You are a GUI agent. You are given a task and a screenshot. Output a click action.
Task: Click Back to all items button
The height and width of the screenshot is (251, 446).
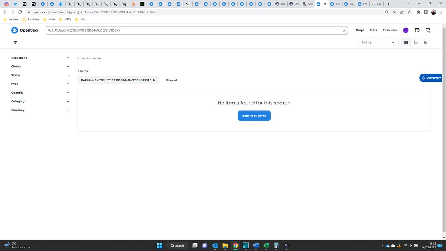pos(254,116)
